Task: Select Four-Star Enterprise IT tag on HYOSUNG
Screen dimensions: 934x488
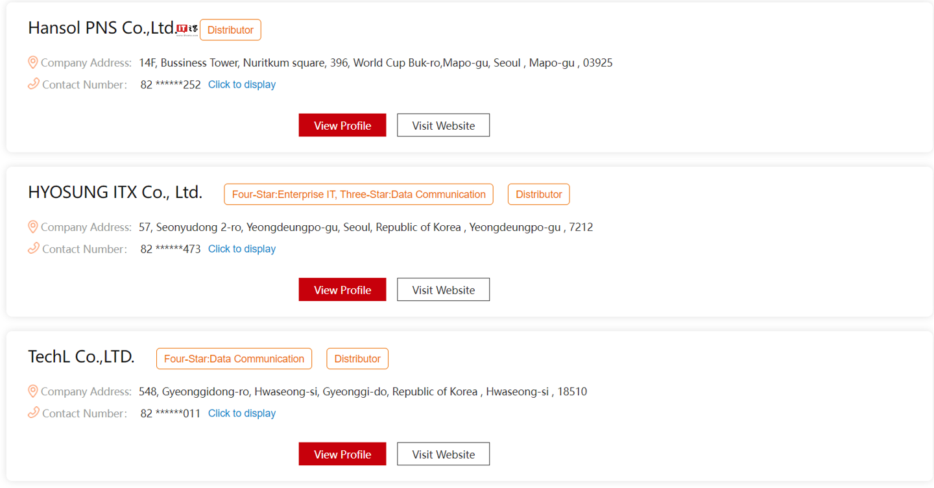Action: tap(359, 194)
